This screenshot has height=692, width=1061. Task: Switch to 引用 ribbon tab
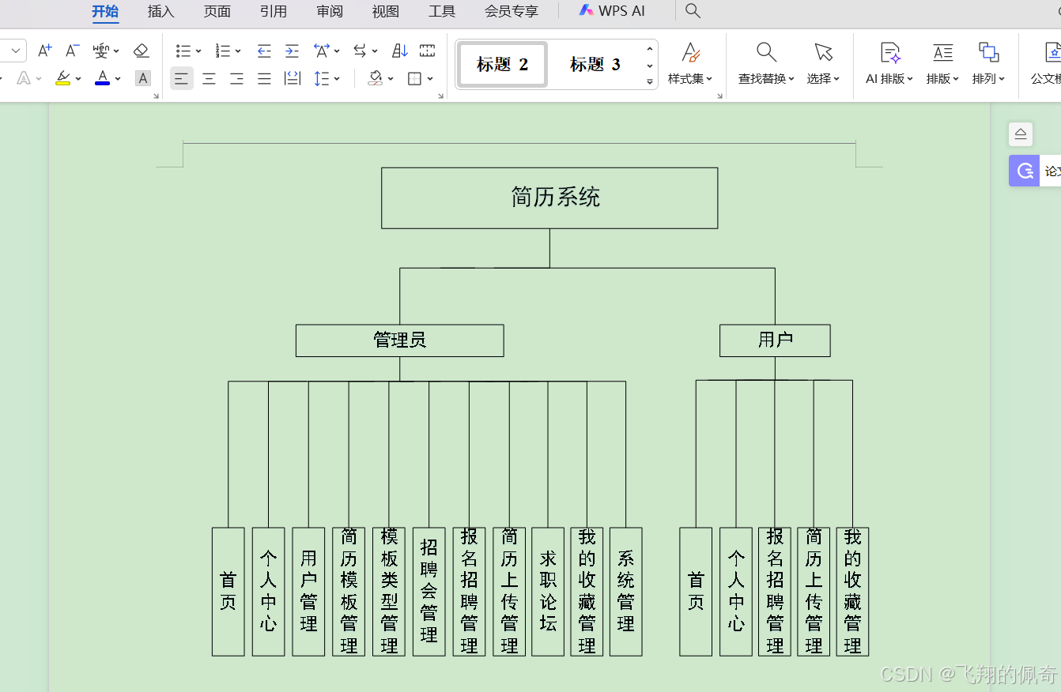tap(274, 11)
